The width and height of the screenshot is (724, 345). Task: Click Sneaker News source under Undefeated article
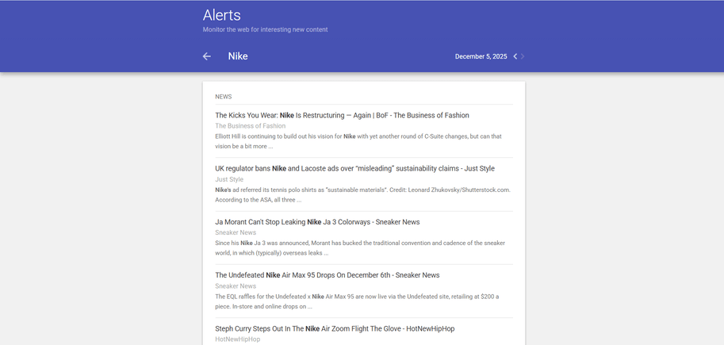(236, 286)
